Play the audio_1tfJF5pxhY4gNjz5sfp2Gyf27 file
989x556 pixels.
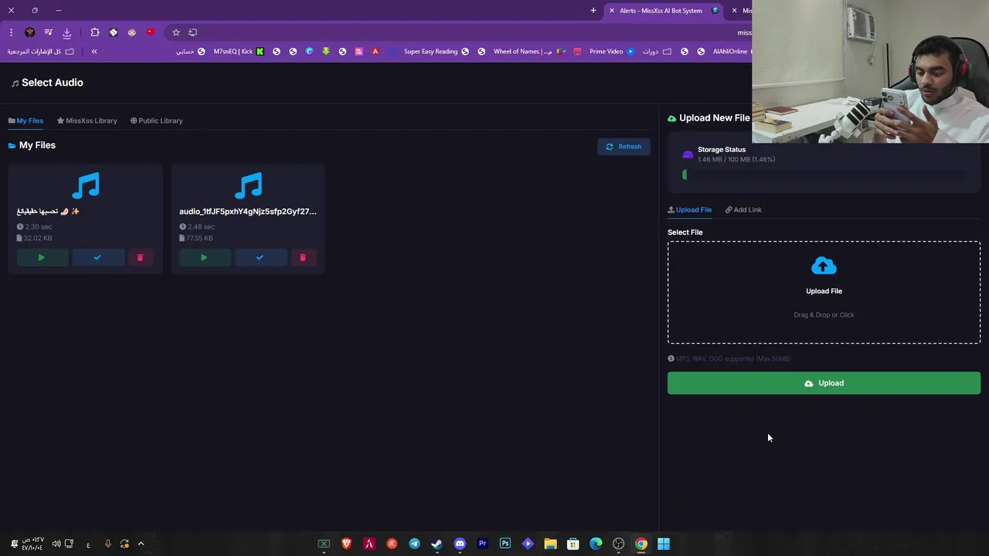point(204,257)
